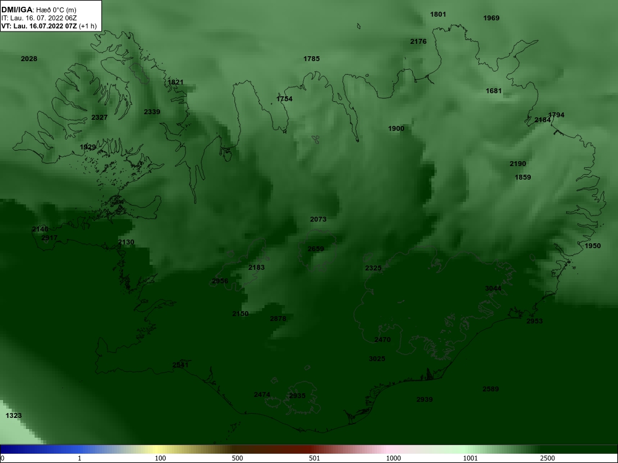The height and width of the screenshot is (463, 618).
Task: Click the 2956 value
Action: (220, 281)
